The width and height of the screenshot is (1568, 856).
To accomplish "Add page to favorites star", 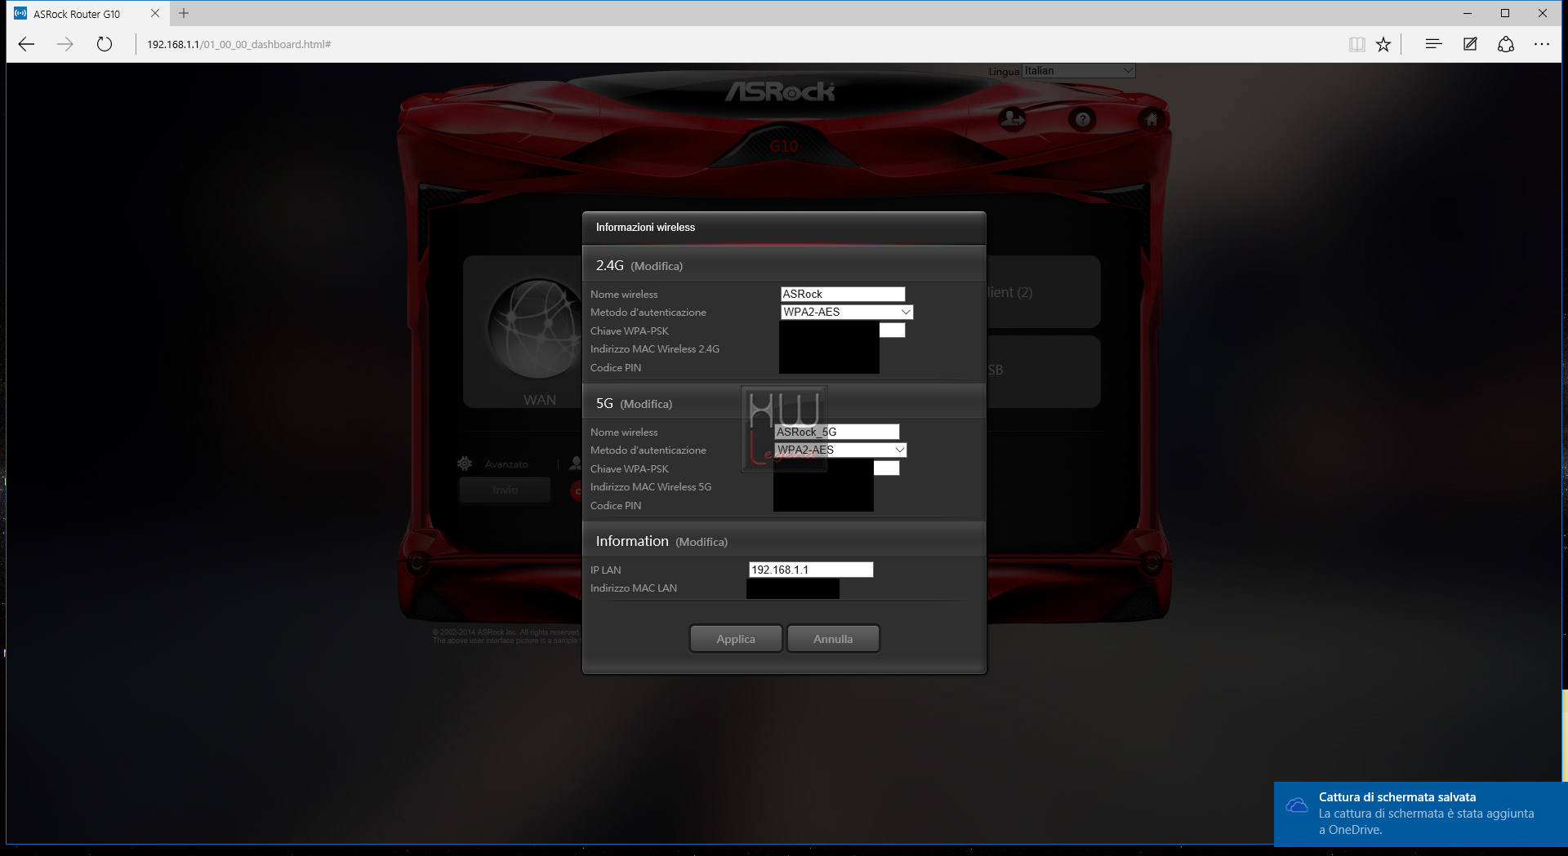I will [x=1383, y=44].
